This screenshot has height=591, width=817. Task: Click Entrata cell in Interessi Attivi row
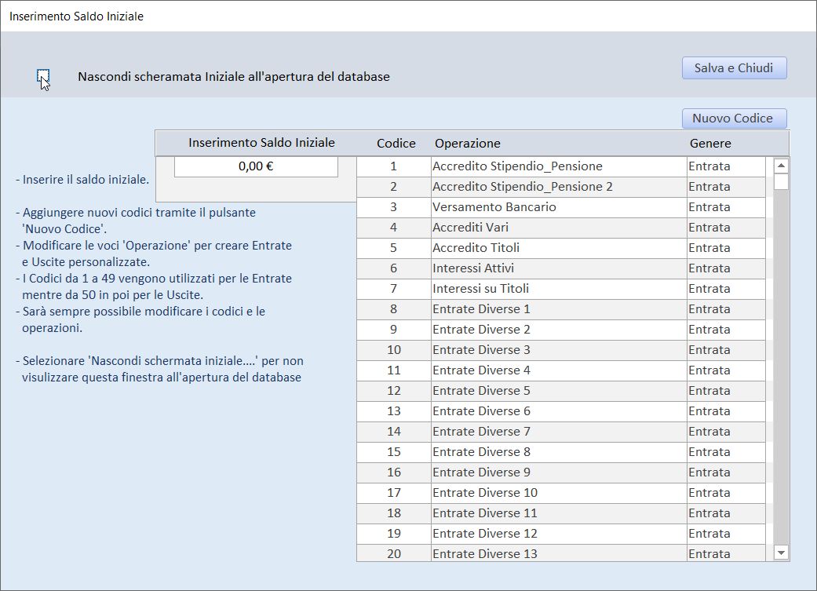point(726,268)
